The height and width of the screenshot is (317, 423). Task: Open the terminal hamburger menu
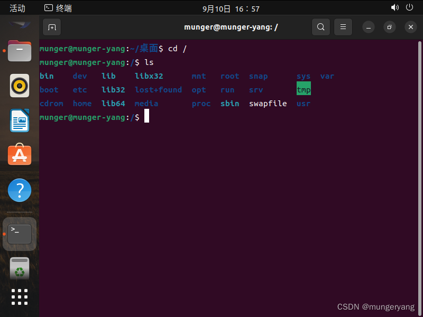pyautogui.click(x=343, y=27)
